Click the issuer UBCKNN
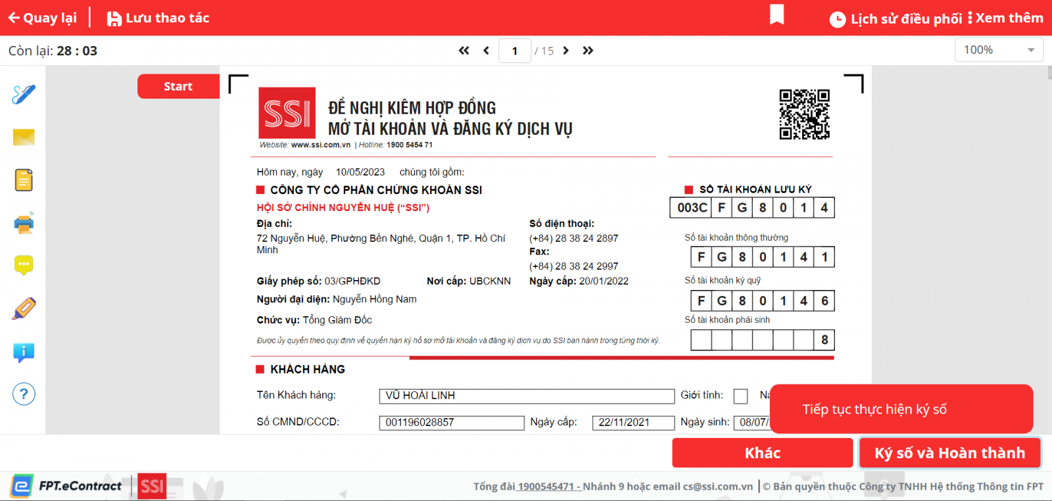Viewport: 1052px width, 501px height. pos(490,281)
